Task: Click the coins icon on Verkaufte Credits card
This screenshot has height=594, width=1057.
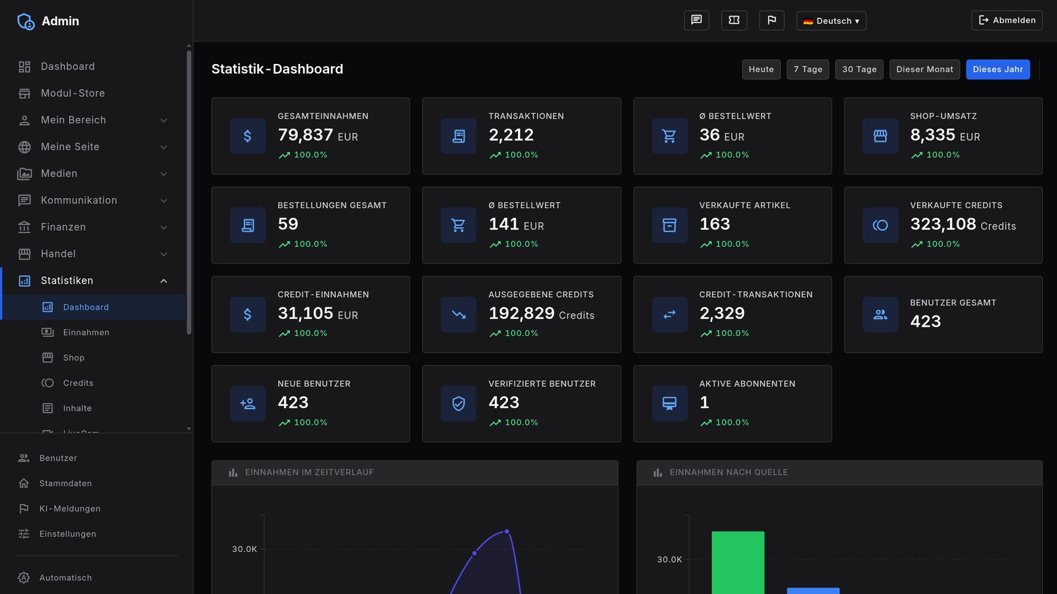Action: [881, 225]
